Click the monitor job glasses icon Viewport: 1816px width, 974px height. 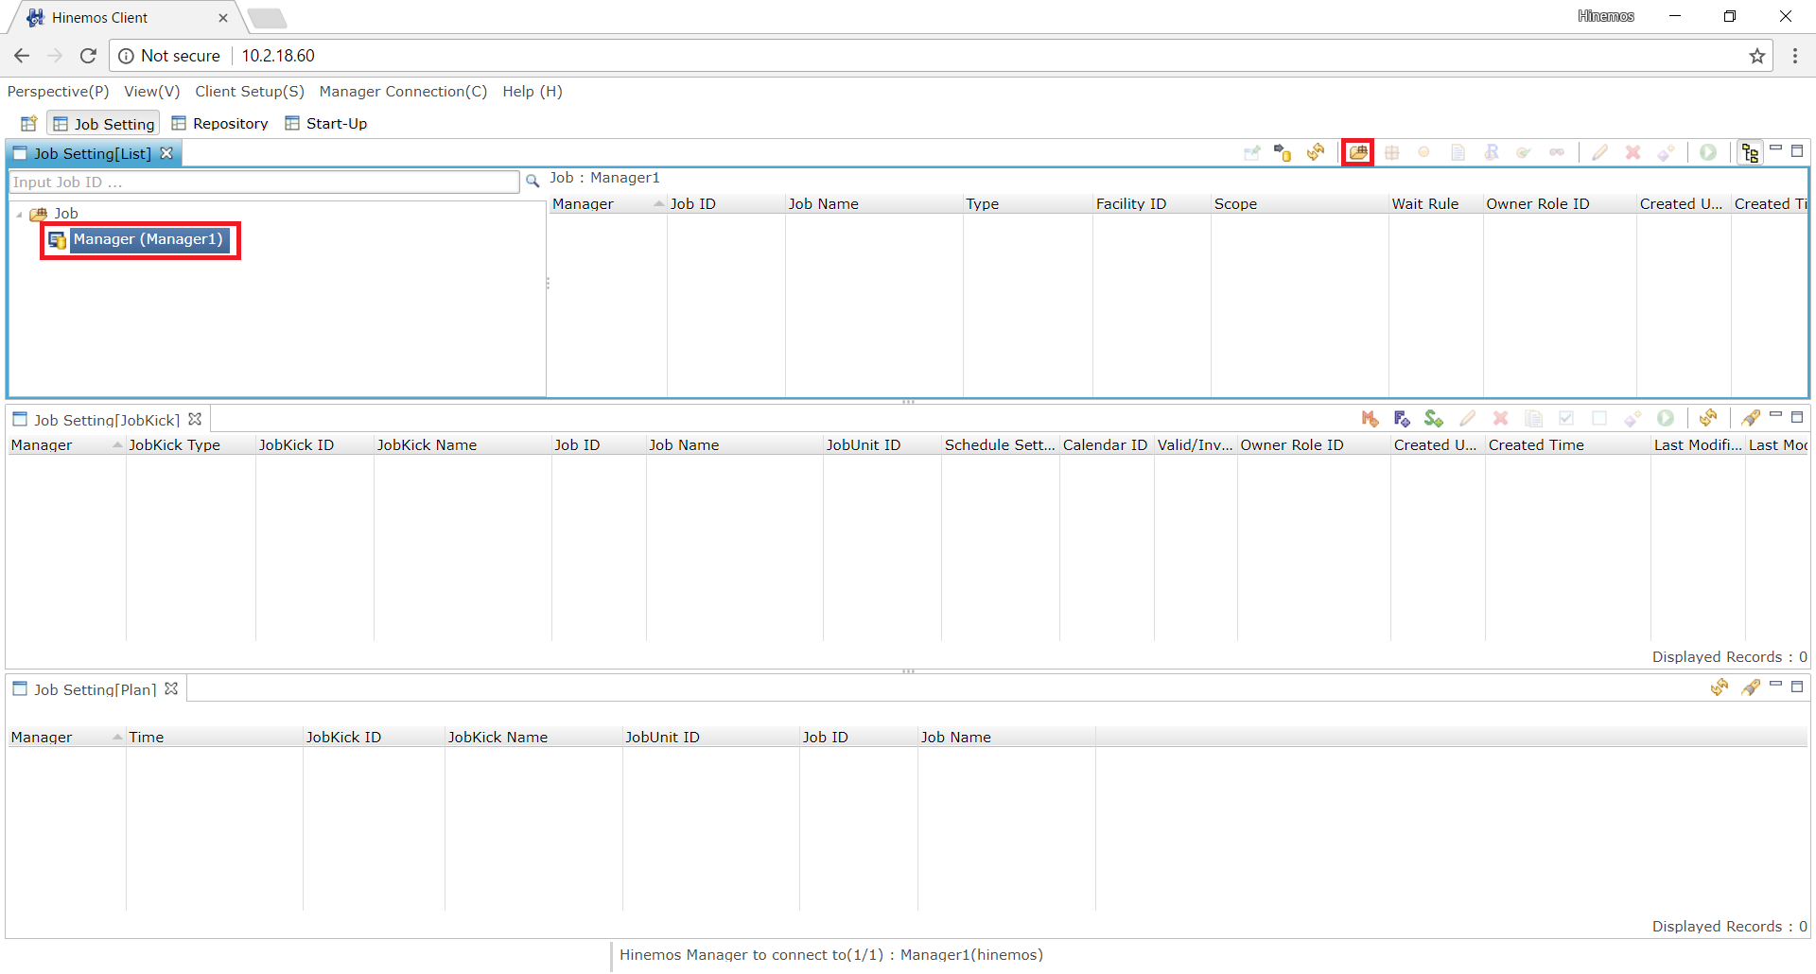click(x=1557, y=152)
